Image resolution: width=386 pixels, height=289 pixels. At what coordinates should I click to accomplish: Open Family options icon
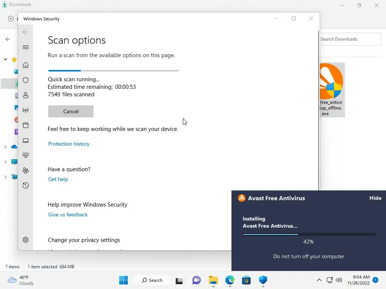(26, 170)
